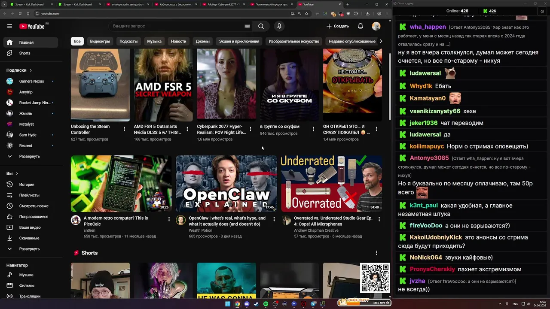
Task: Reload the page with the browser refresh icon
Action: (20, 13)
